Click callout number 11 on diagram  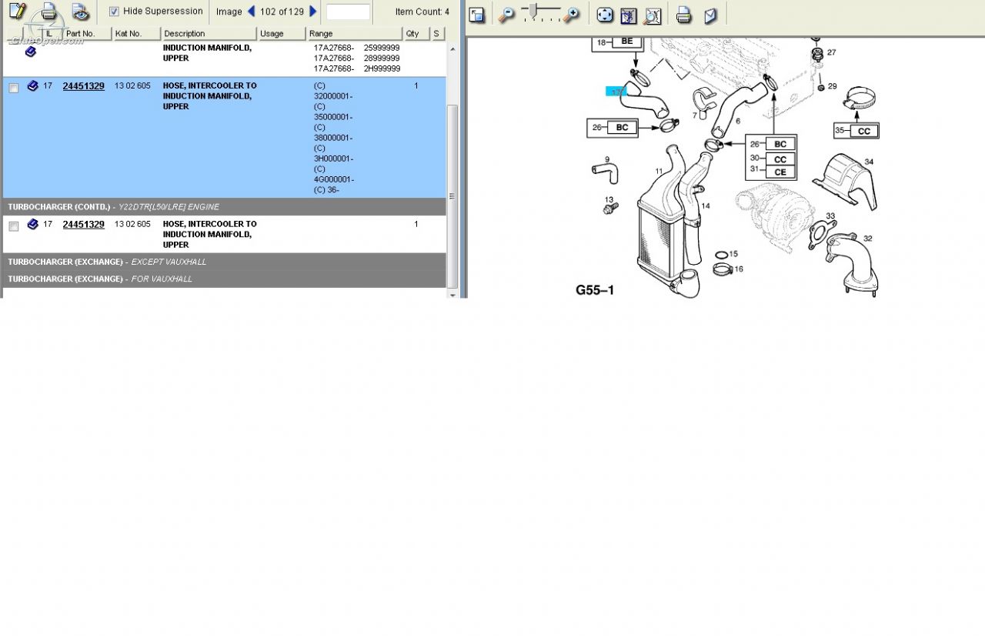tap(659, 171)
